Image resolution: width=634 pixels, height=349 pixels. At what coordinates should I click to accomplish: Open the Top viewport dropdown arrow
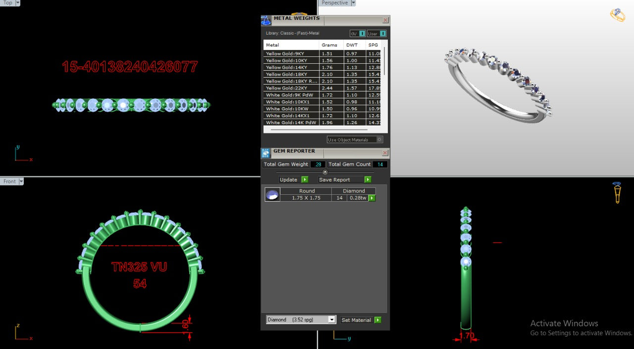pyautogui.click(x=18, y=3)
